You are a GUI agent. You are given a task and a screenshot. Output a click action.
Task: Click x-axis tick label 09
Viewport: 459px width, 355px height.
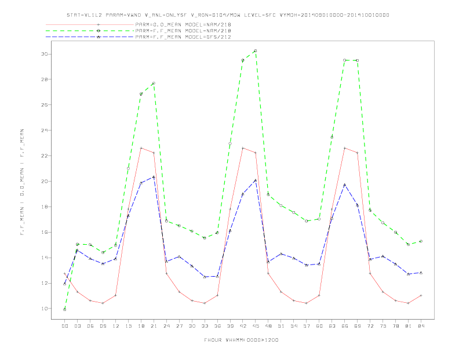point(103,326)
